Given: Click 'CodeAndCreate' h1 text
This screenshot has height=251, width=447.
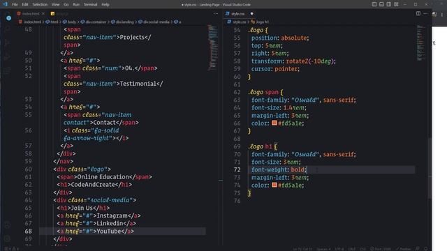Looking at the screenshot, I should pyautogui.click(x=93, y=185).
